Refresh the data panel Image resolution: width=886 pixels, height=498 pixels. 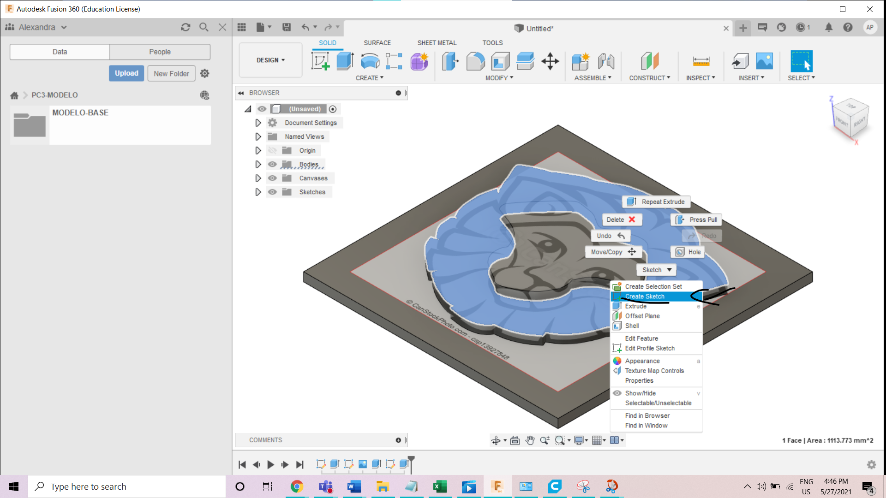coord(186,27)
